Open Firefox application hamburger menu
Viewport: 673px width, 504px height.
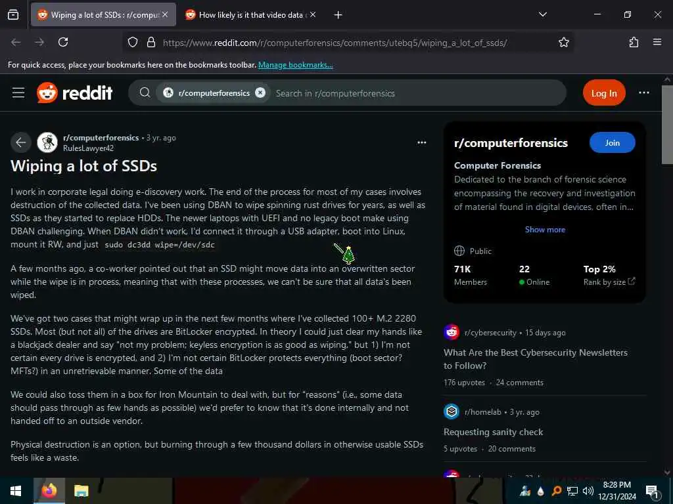pos(657,42)
